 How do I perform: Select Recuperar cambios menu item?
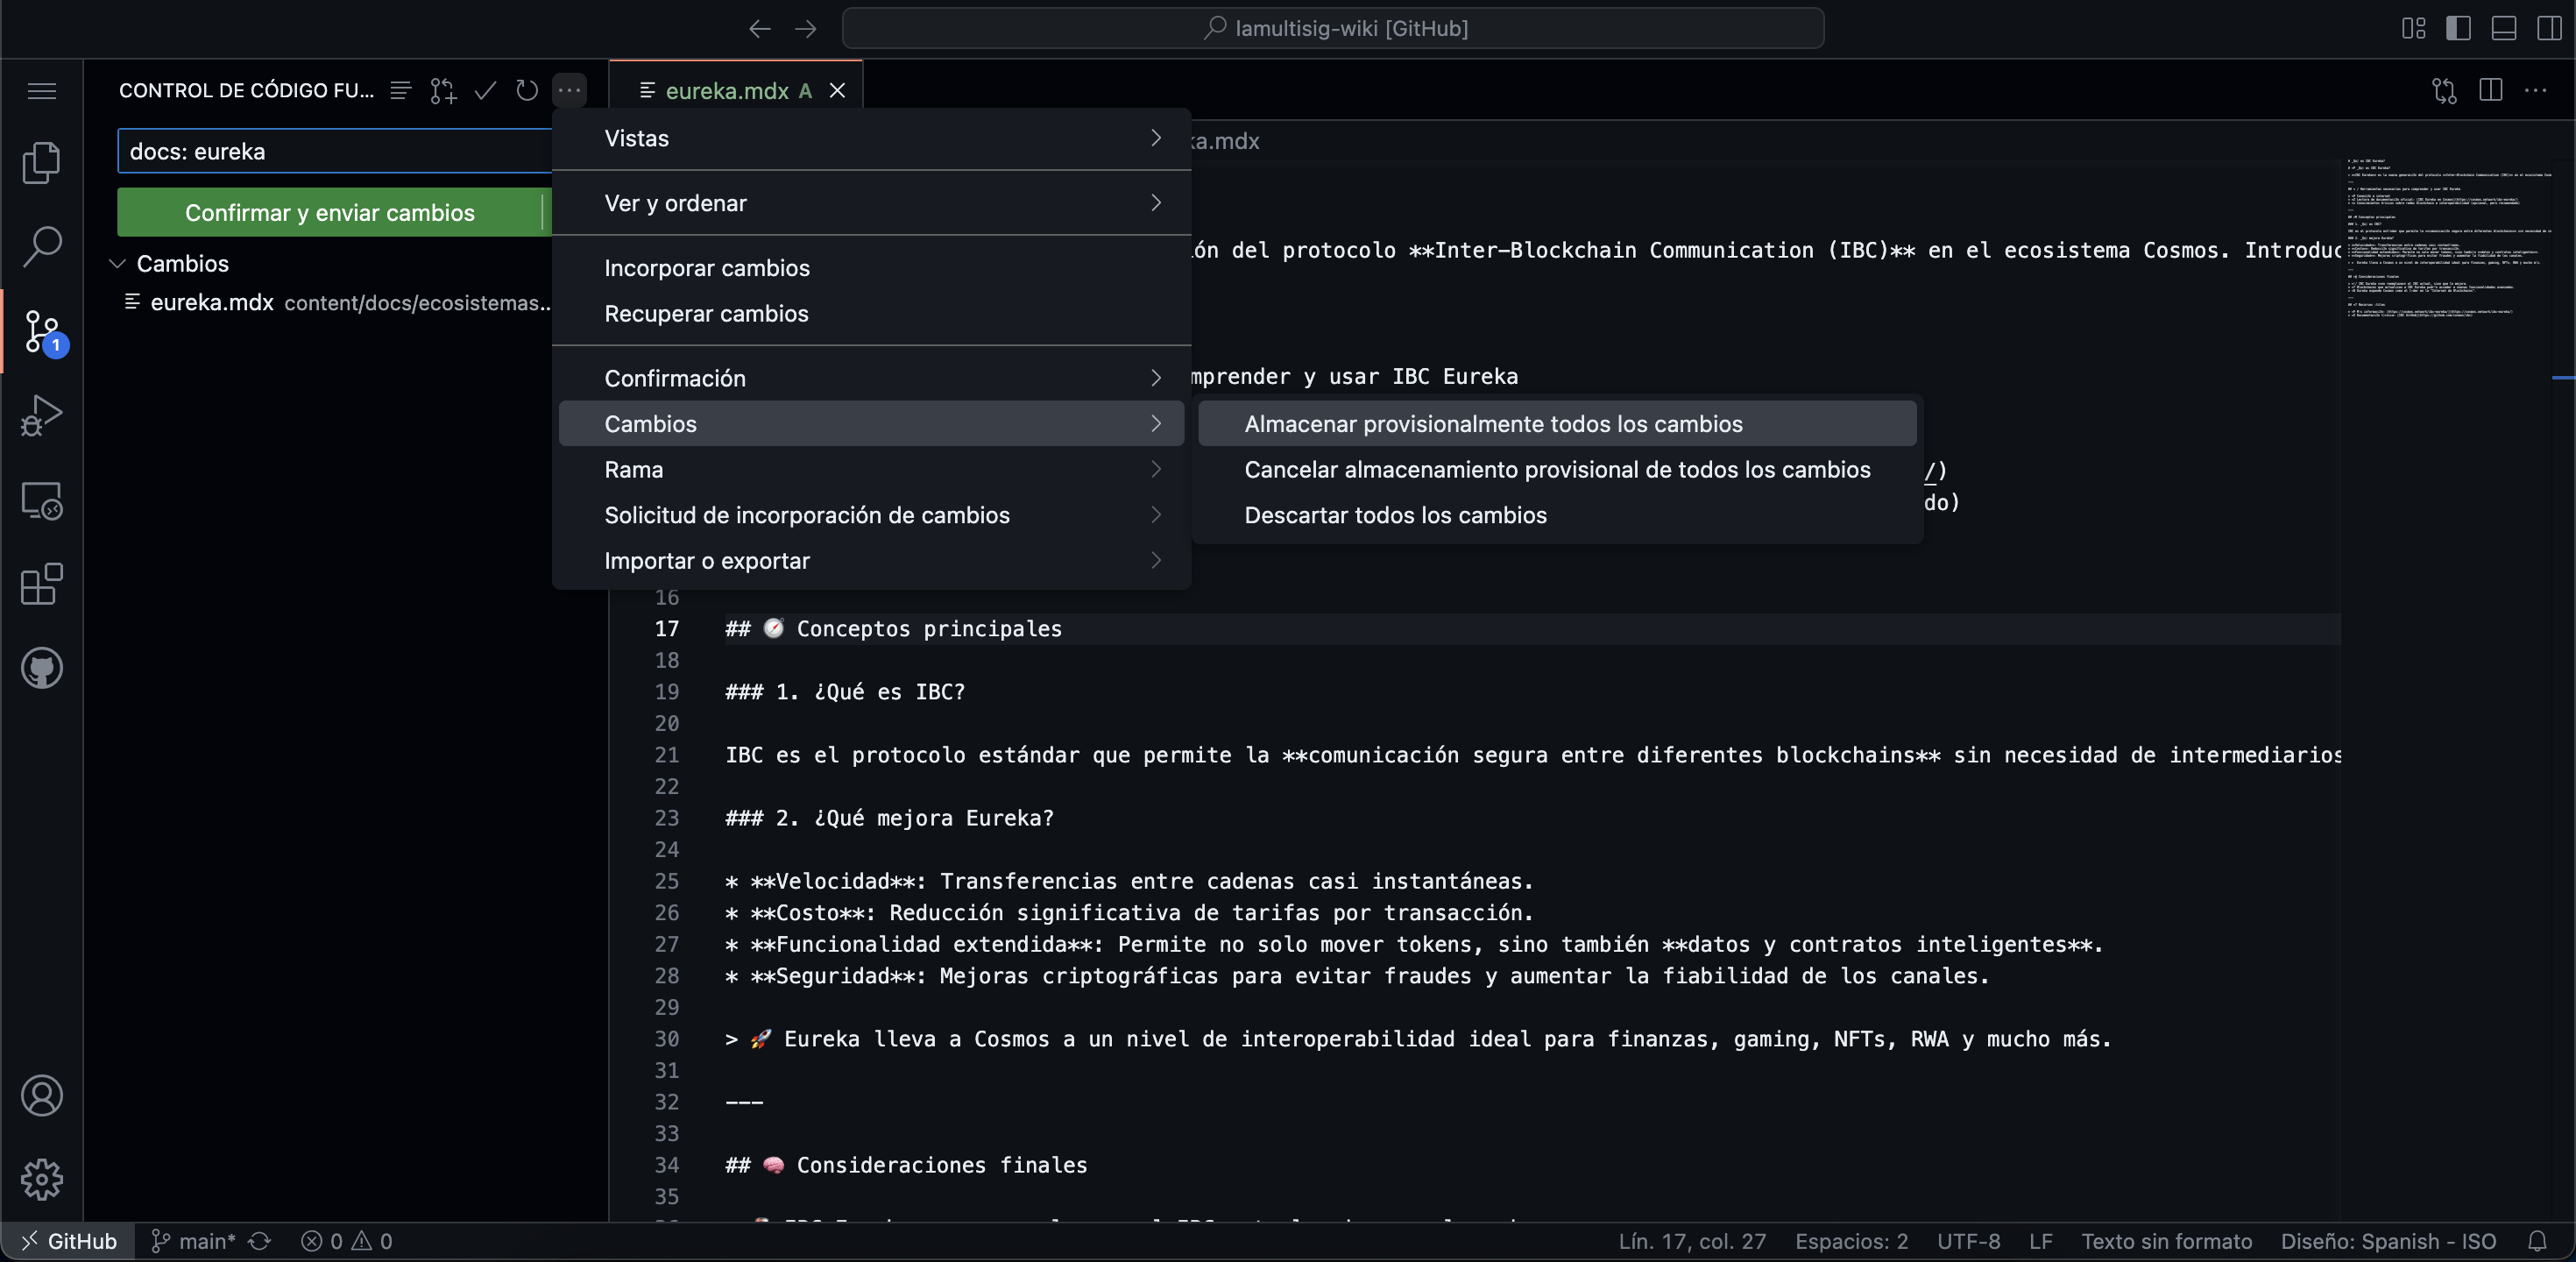[x=871, y=313]
